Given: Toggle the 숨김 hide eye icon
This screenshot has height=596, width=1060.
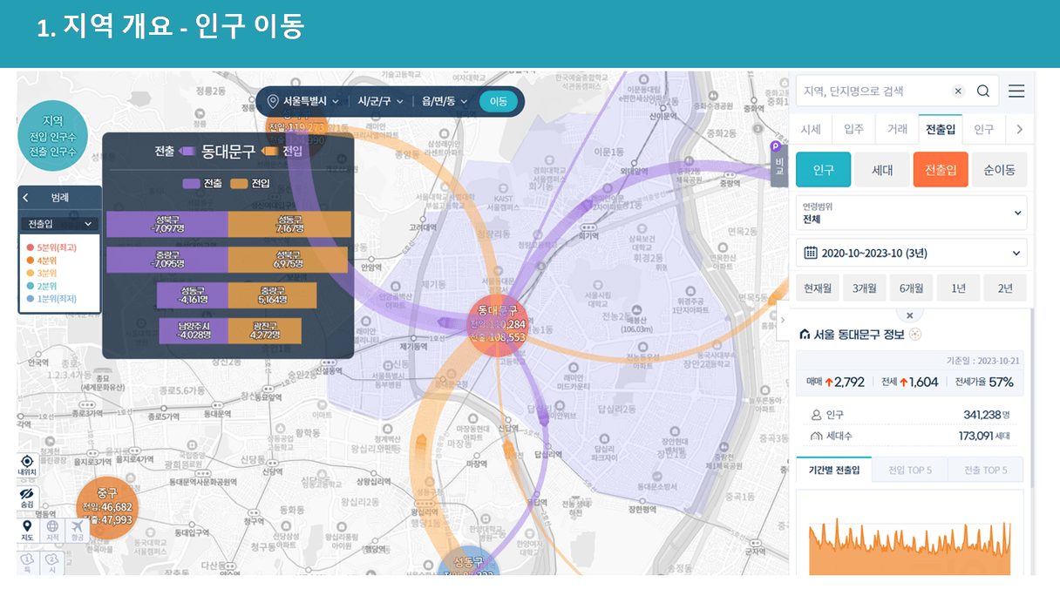Looking at the screenshot, I should pyautogui.click(x=27, y=499).
